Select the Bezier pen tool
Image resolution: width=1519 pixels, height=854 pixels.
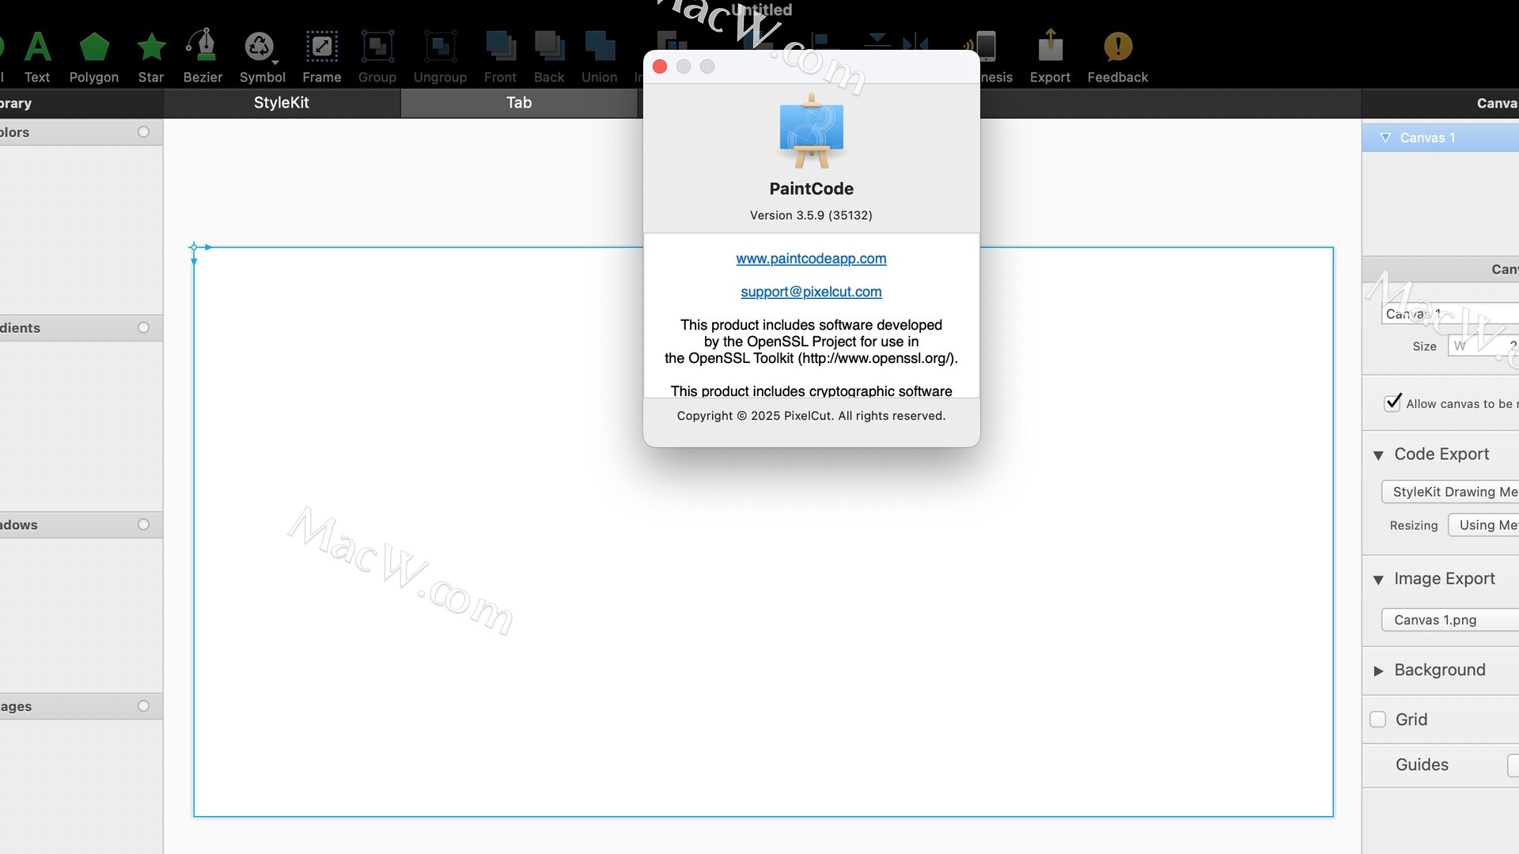click(203, 57)
